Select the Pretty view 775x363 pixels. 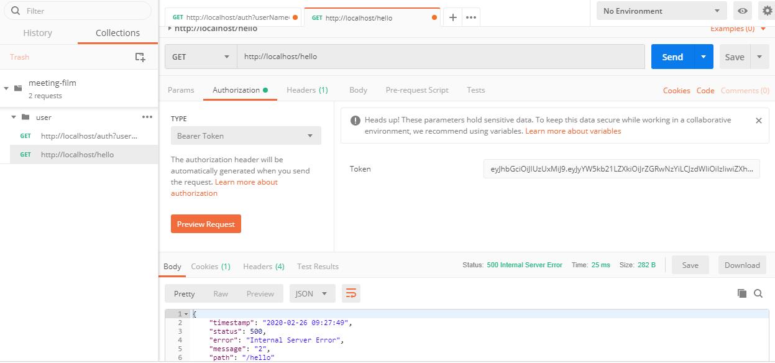(185, 293)
